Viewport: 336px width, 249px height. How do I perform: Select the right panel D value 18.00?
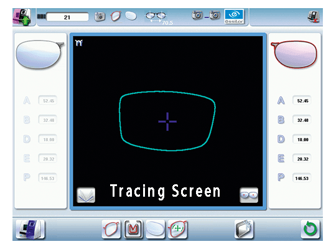point(302,139)
